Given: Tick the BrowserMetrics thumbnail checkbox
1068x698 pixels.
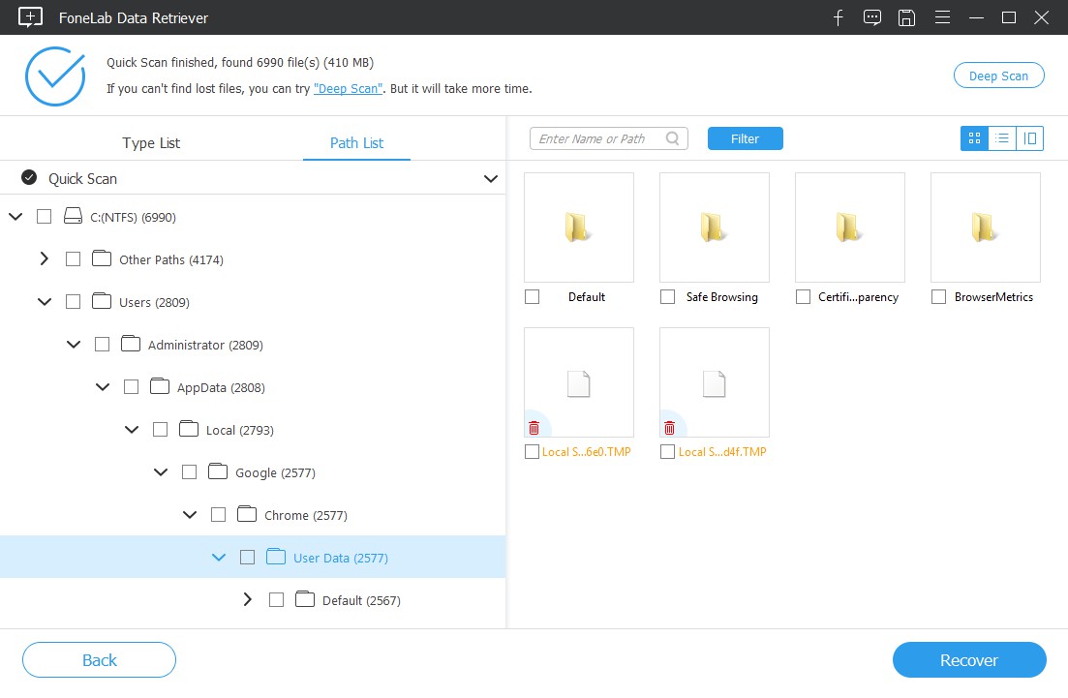Looking at the screenshot, I should click(x=938, y=297).
